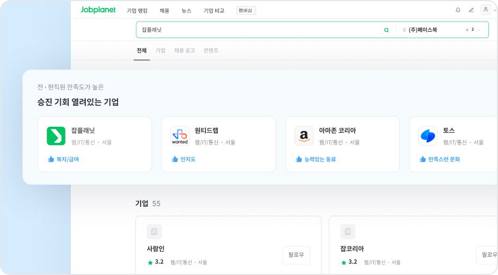The image size is (498, 275).
Task: Switch to the 콘텐츠 tab
Action: click(x=211, y=50)
